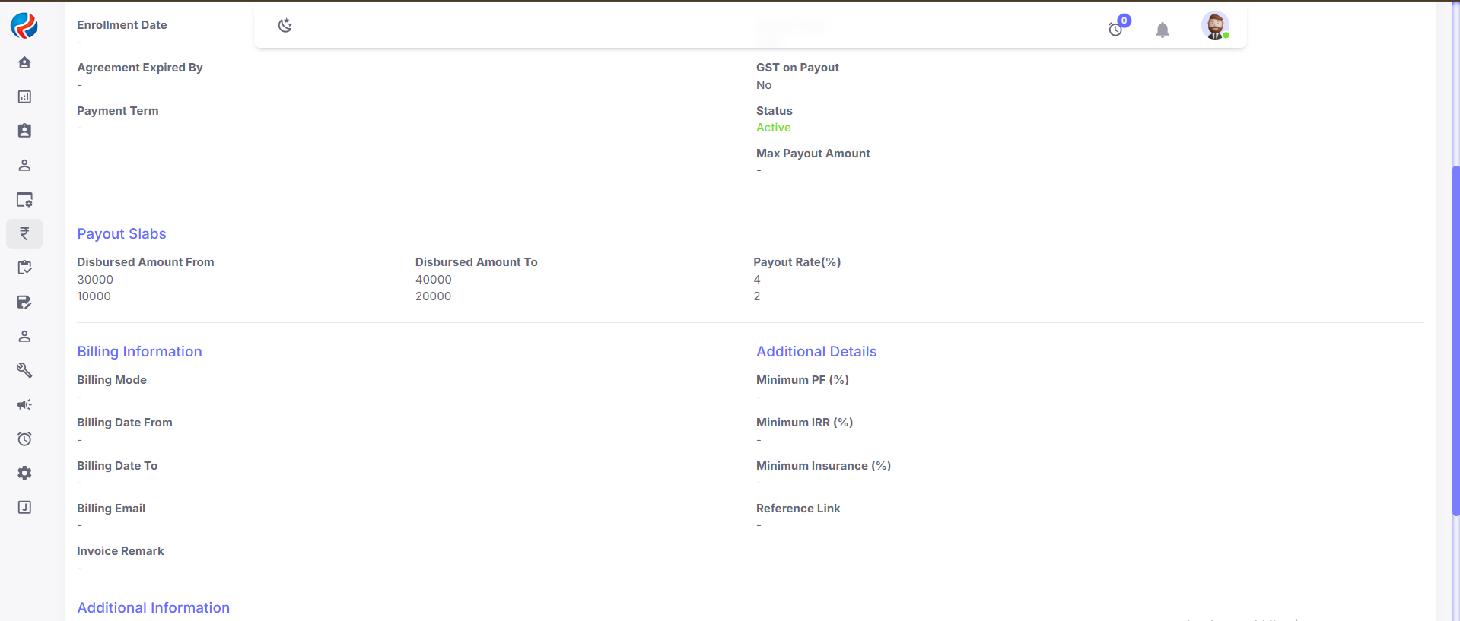Click the Payout Slabs section heading
Viewport: 1460px width, 621px height.
click(122, 234)
